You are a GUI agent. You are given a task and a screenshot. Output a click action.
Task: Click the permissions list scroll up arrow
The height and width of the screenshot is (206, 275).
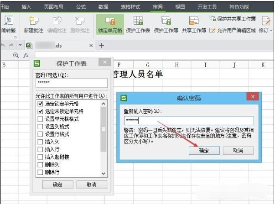click(104, 104)
